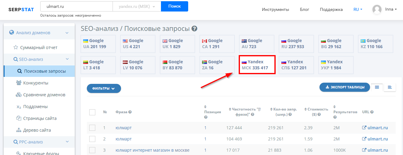Open the RU language dropdown

[x=358, y=9]
